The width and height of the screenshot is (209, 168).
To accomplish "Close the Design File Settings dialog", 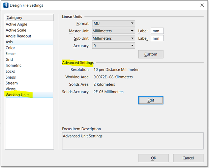I will [202, 5].
